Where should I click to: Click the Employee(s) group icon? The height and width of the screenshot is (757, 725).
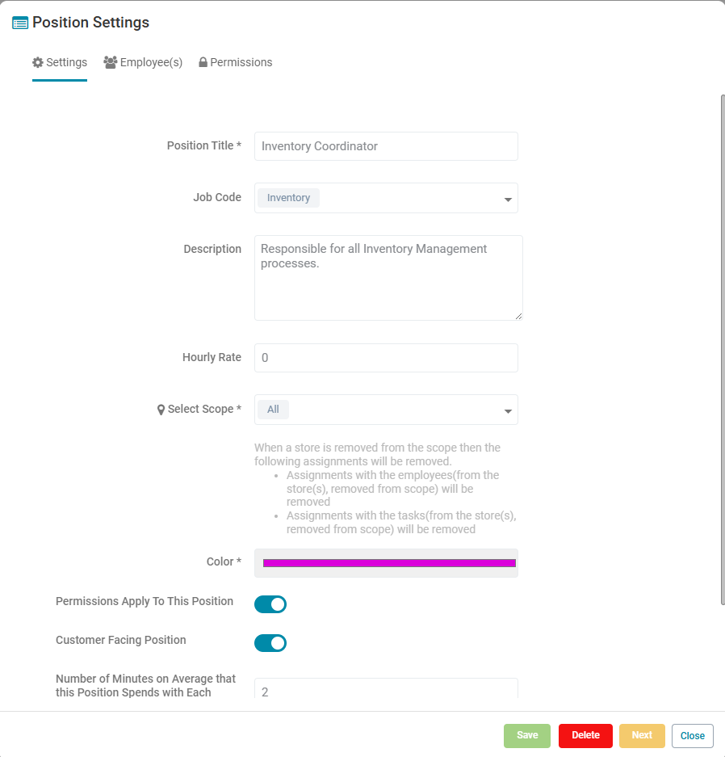pyautogui.click(x=110, y=62)
